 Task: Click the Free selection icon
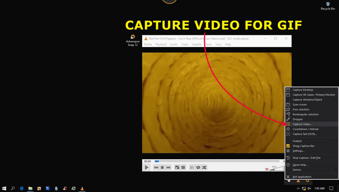pos(288,110)
